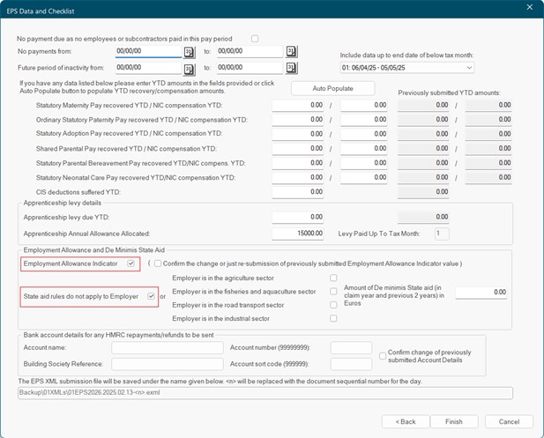Image resolution: width=544 pixels, height=438 pixels.
Task: Click Parental Bereavement Pay recovered YTD field
Action: 298,163
